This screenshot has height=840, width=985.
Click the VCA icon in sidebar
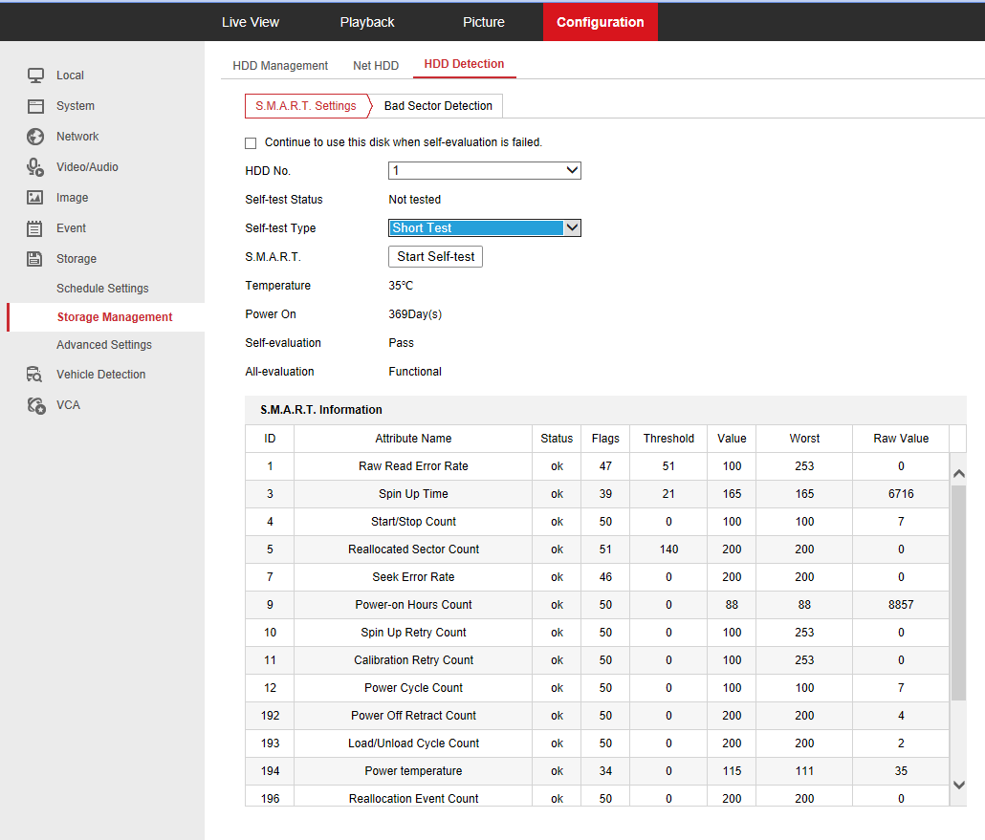coord(35,405)
